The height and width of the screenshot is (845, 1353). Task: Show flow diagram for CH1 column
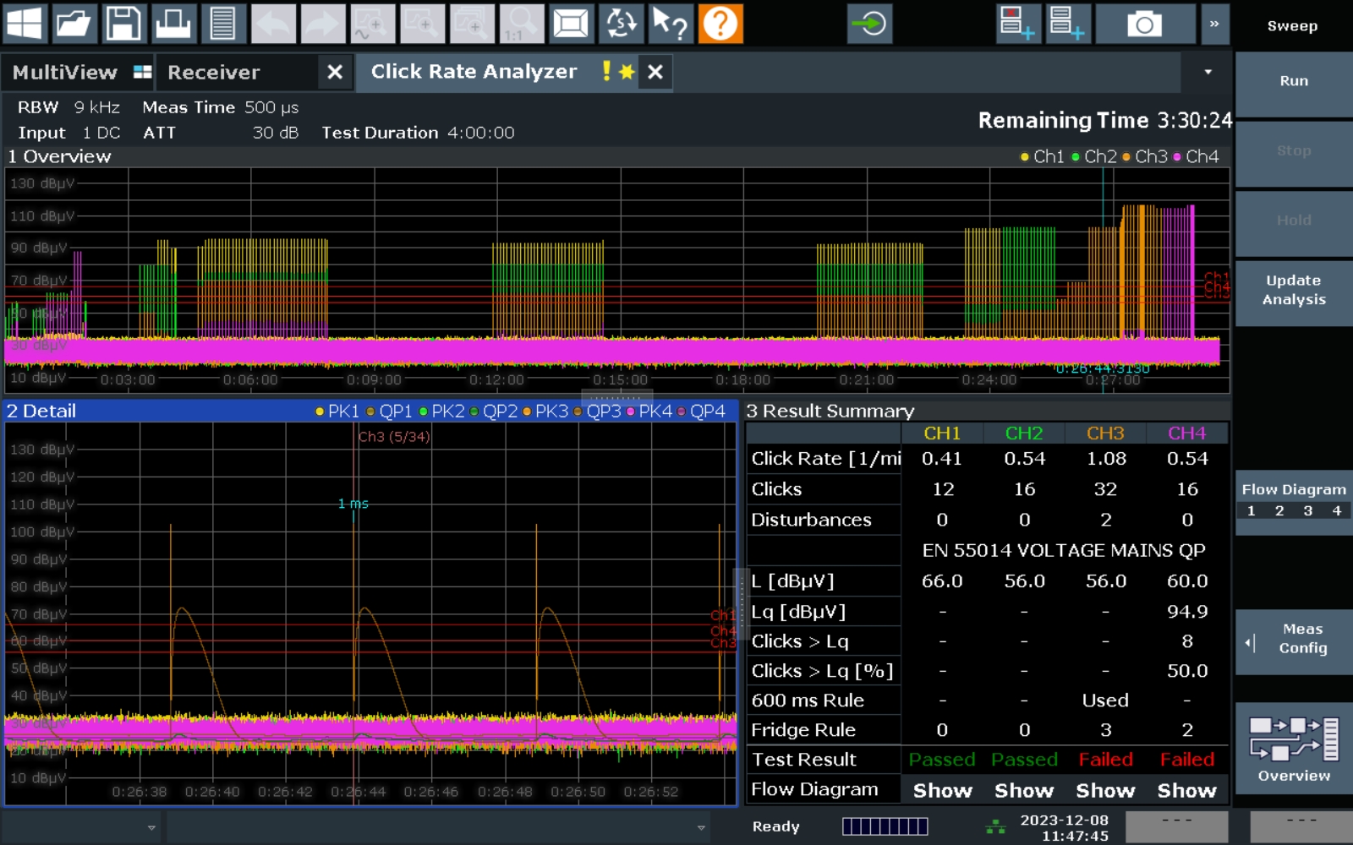[942, 791]
